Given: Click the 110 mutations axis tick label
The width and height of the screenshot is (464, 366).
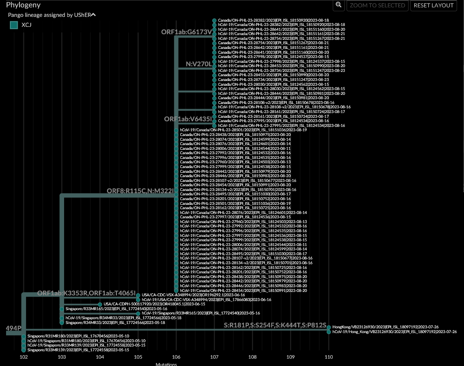Looking at the screenshot, I should pyautogui.click(x=329, y=357).
